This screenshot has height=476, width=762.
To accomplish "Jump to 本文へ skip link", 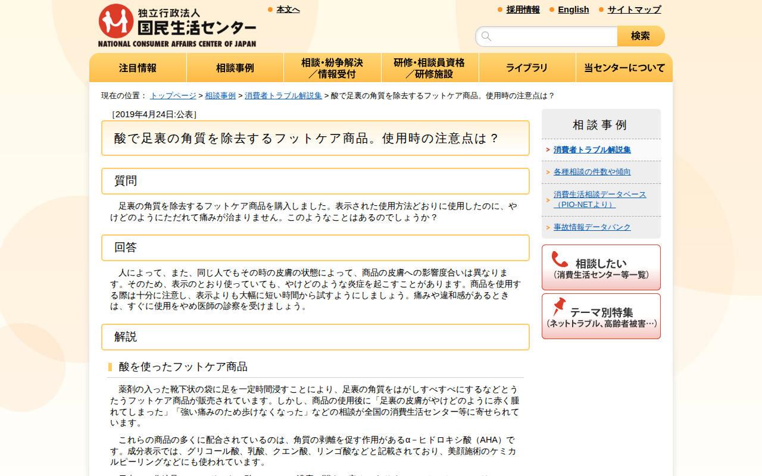I will 288,10.
